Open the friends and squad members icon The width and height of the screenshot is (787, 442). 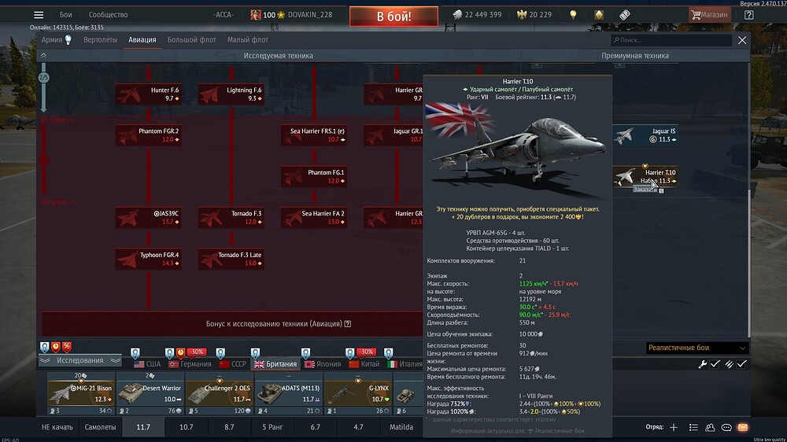(710, 428)
